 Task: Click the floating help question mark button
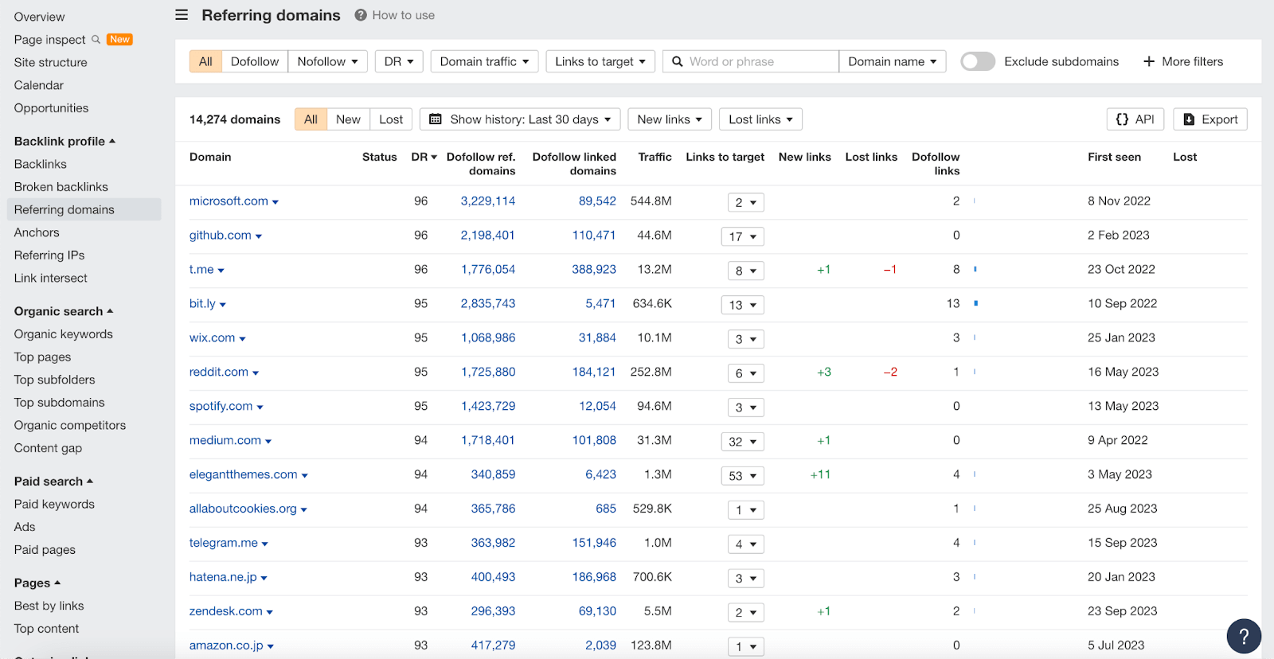click(x=1243, y=636)
